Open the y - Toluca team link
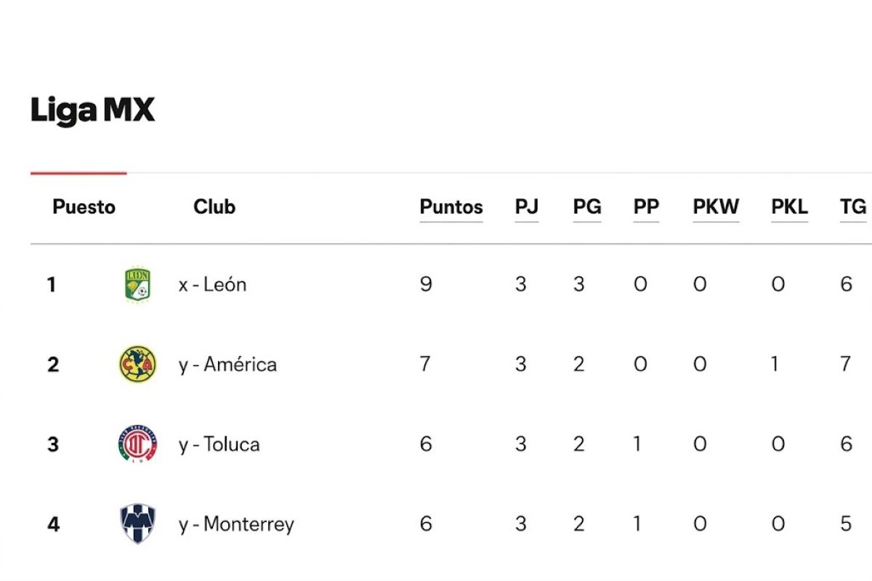 pos(219,444)
